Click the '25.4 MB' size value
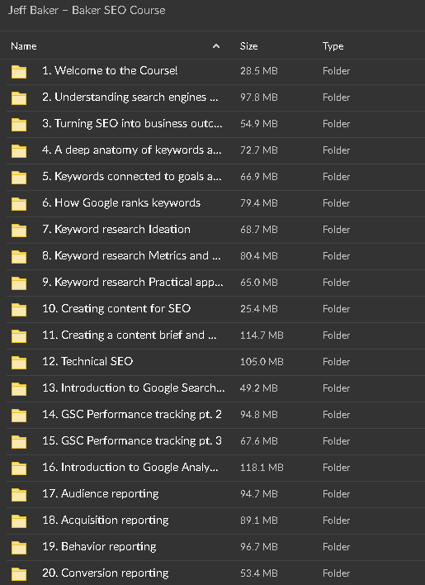 pyautogui.click(x=259, y=309)
